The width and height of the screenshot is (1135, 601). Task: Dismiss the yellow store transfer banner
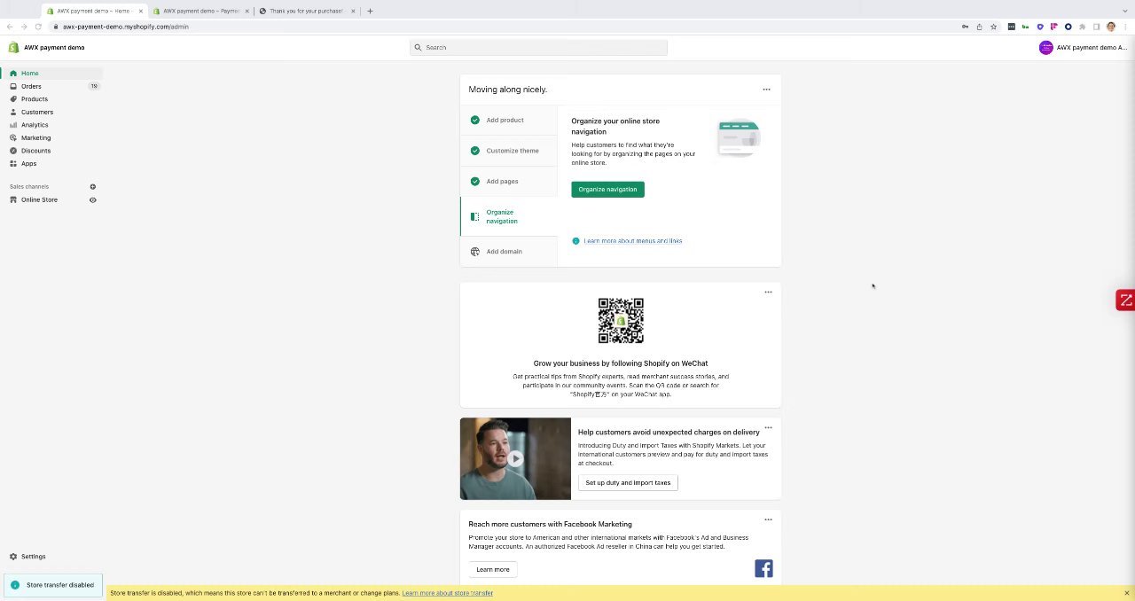point(1126,593)
